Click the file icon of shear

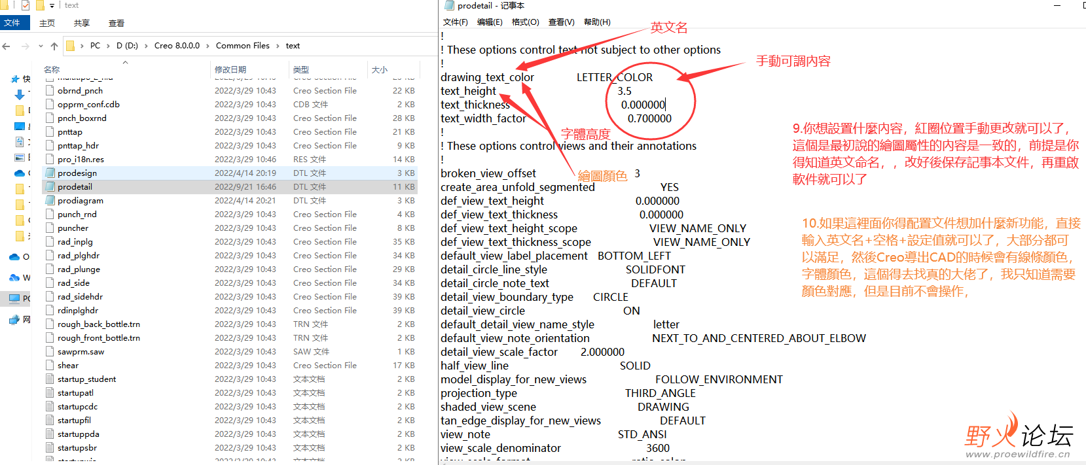(x=50, y=366)
